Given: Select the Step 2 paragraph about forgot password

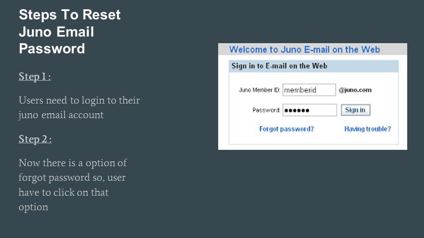Looking at the screenshot, I should pos(72,185).
